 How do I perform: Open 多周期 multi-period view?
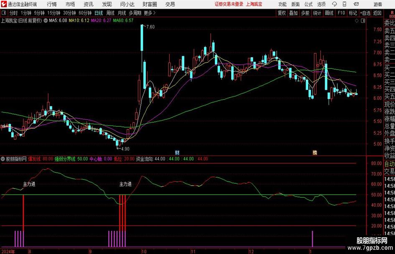(x=135, y=13)
